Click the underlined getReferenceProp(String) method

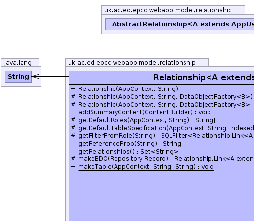tap(130, 144)
